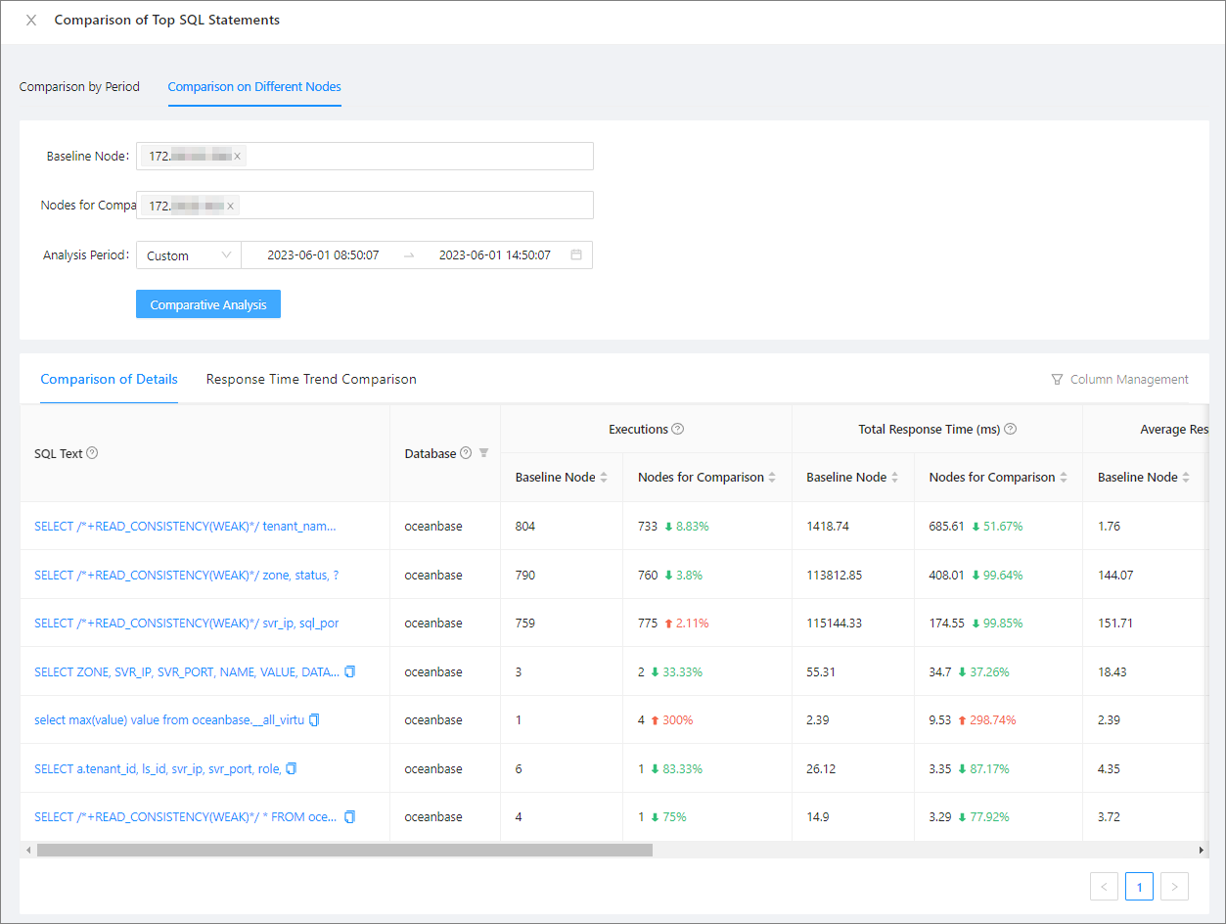Open Response Time Trend Comparison tab

[x=311, y=379]
